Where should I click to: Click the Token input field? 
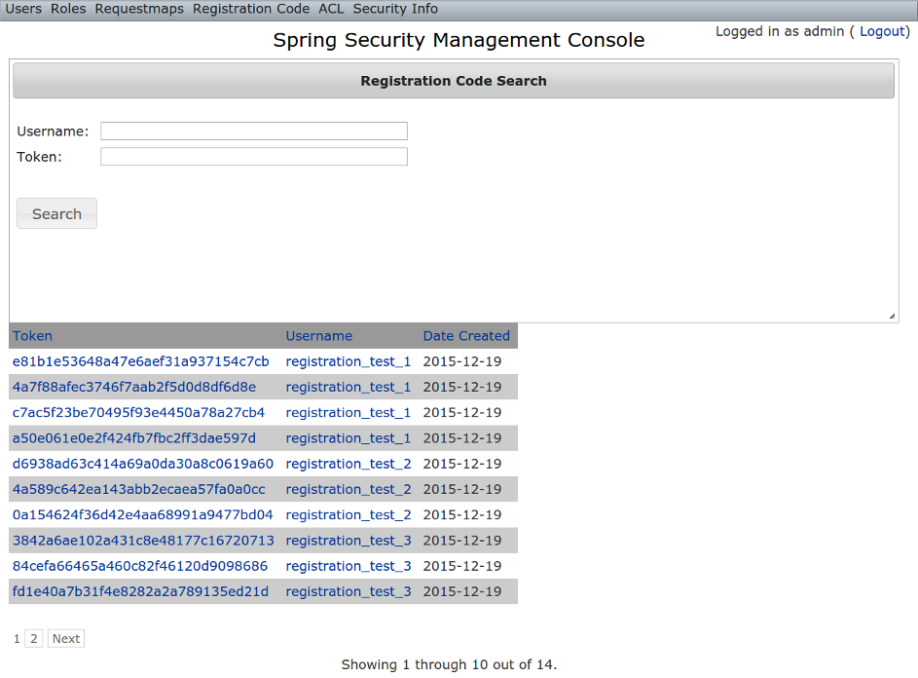click(x=253, y=156)
